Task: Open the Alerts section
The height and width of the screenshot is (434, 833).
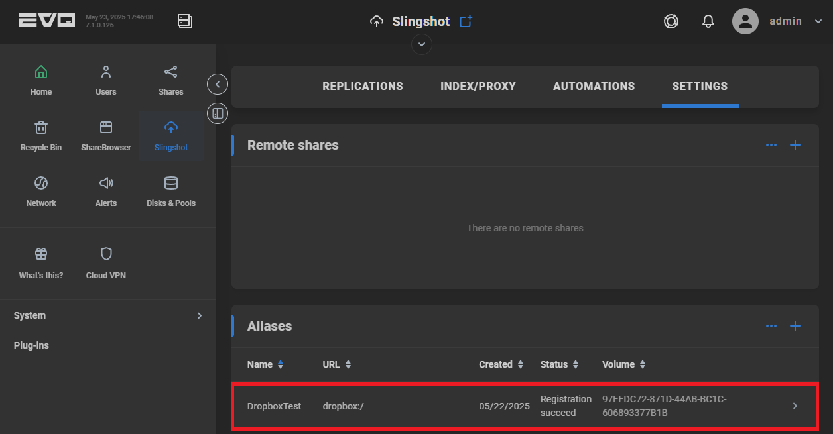Action: coord(106,191)
